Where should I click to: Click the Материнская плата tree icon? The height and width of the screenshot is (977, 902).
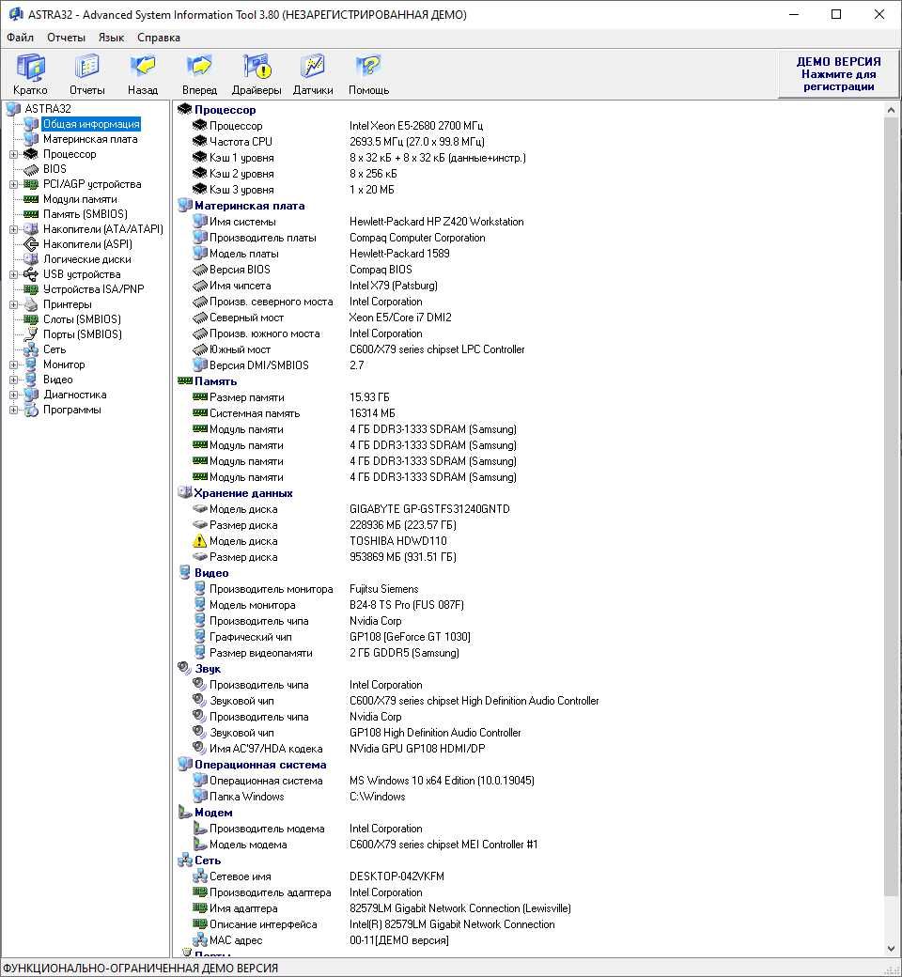tap(31, 139)
